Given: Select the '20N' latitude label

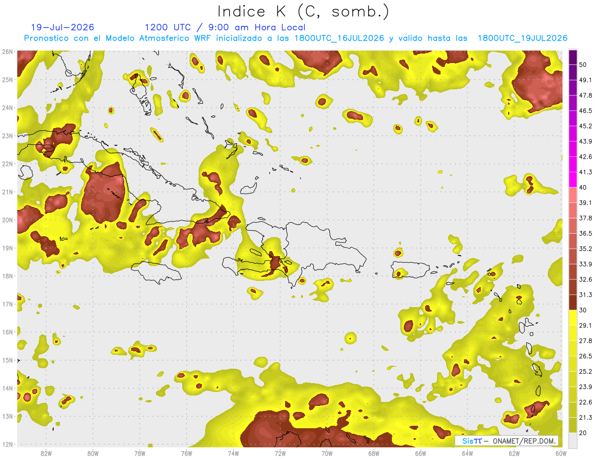Looking at the screenshot, I should (x=7, y=220).
